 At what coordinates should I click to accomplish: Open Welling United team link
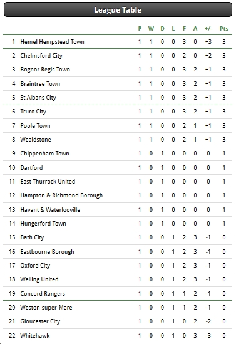[x=39, y=279]
